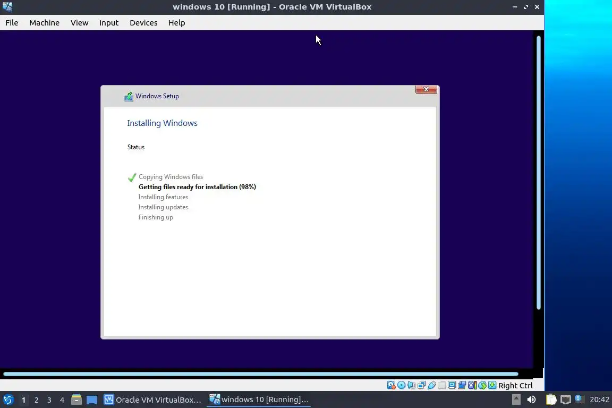Open the Lubuntu start menu bird icon
612x408 pixels.
[8, 400]
